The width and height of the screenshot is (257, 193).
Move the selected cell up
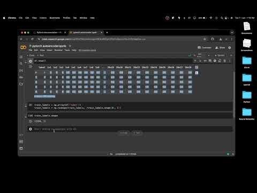195,61
